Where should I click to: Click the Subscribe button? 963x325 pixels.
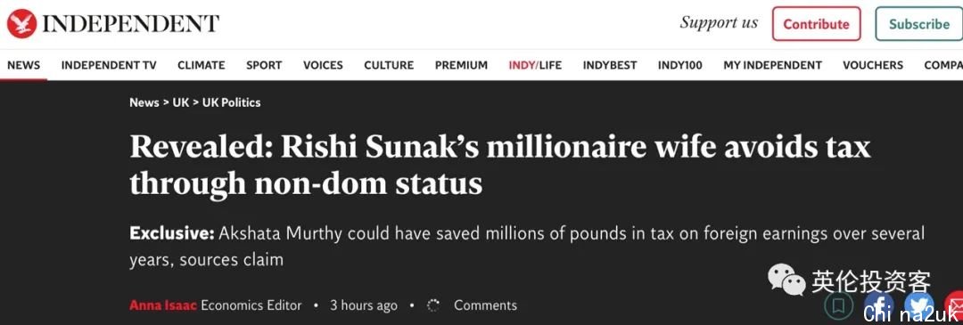[x=919, y=24]
